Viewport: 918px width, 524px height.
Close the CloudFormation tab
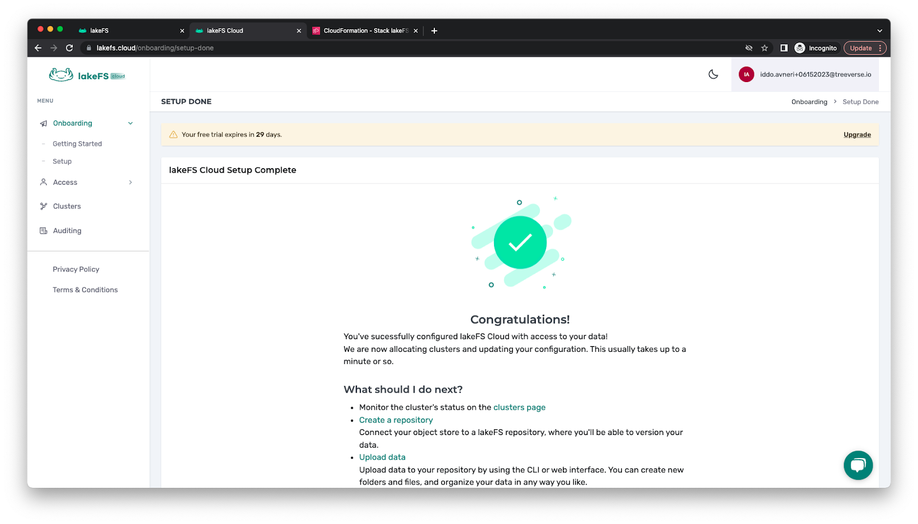[415, 31]
